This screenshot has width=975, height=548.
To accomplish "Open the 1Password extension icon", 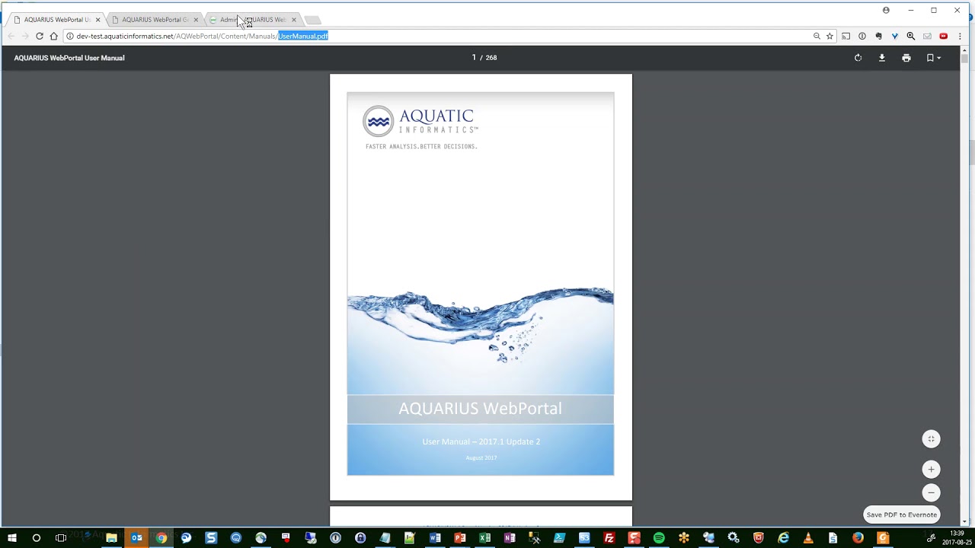I will pos(862,36).
